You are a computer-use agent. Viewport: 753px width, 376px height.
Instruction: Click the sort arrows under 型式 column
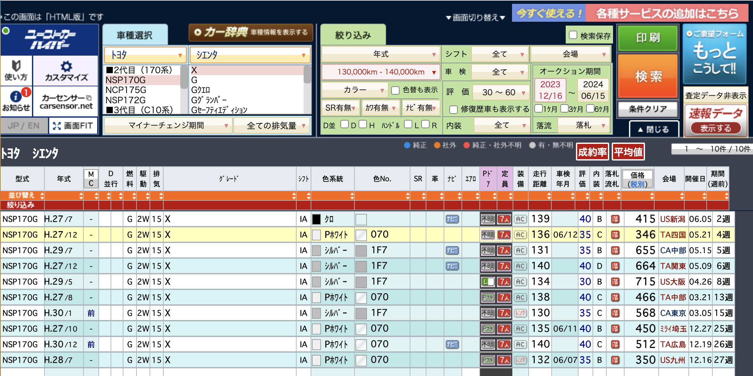pyautogui.click(x=42, y=196)
